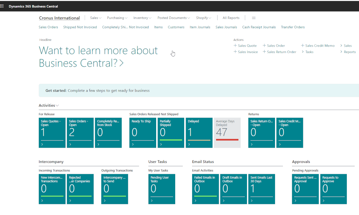Open All Reports link
This screenshot has width=359, height=215.
(x=231, y=18)
